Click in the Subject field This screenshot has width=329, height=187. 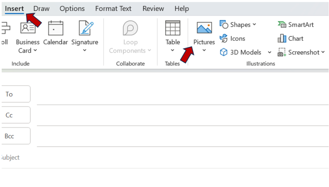pos(163,157)
